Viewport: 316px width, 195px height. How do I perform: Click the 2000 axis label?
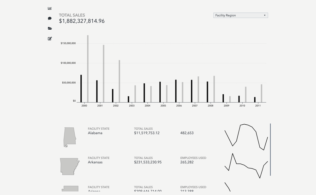click(x=84, y=106)
